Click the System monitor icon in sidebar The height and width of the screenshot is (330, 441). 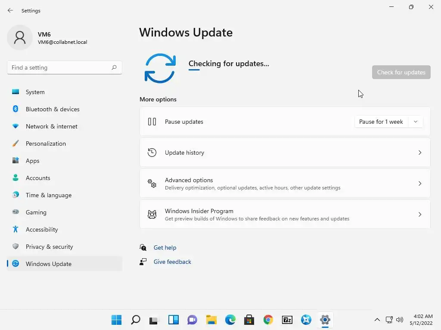[16, 92]
